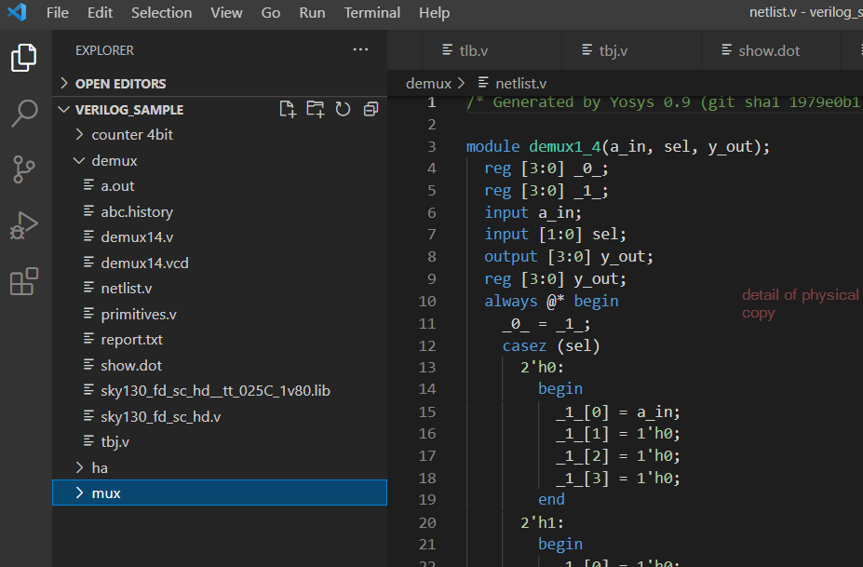The width and height of the screenshot is (863, 567).
Task: Click 'output [3:0] y_out;' code line
Action: [x=569, y=257]
